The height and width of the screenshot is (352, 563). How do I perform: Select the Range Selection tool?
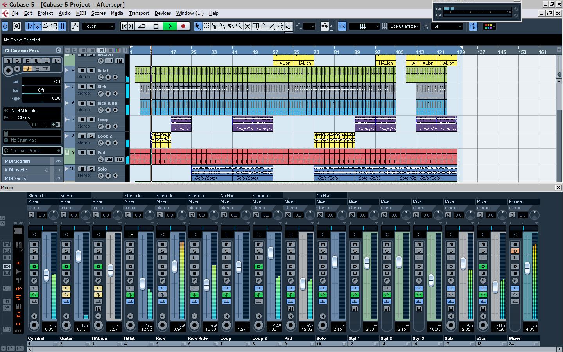pos(206,26)
